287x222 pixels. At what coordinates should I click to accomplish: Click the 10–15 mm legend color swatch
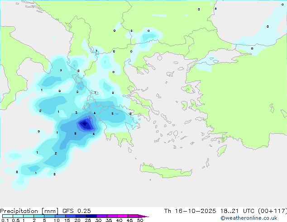(x=60, y=216)
